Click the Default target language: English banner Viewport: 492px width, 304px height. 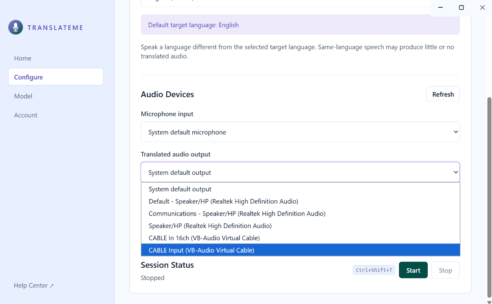(300, 25)
